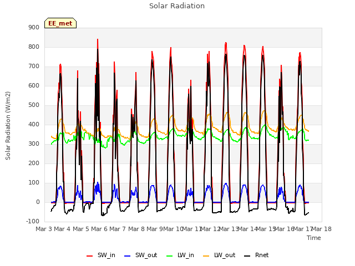The height and width of the screenshot is (266, 355).
Task: Click the Solar Radiation chart title
Action: (177, 6)
